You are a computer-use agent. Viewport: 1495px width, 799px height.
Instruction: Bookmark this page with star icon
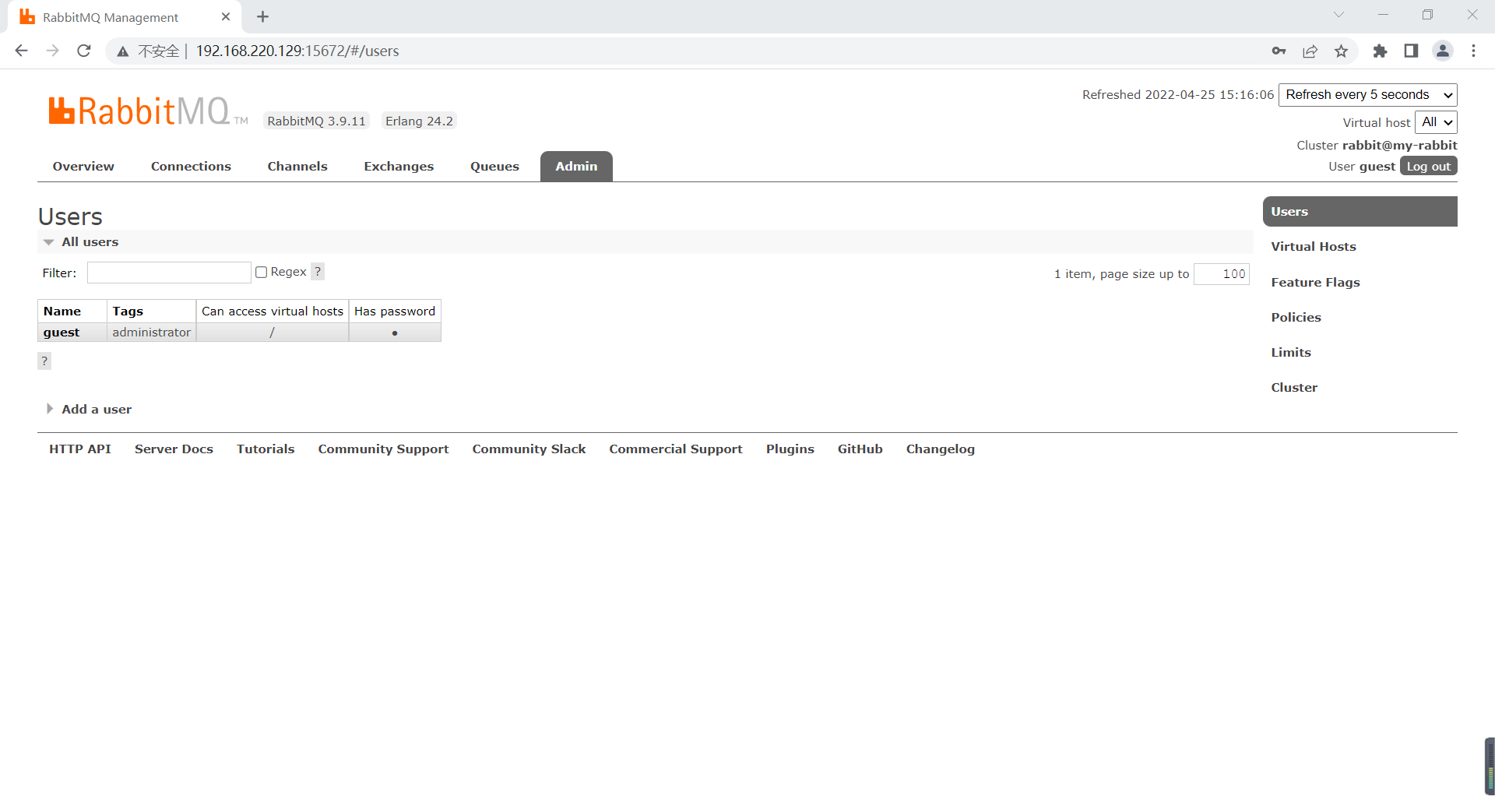1341,51
